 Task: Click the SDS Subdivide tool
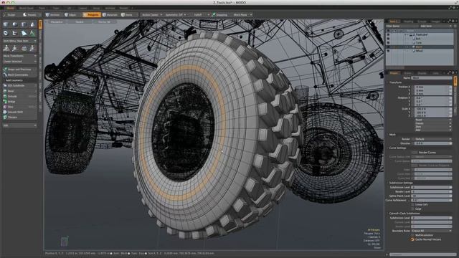(19, 86)
